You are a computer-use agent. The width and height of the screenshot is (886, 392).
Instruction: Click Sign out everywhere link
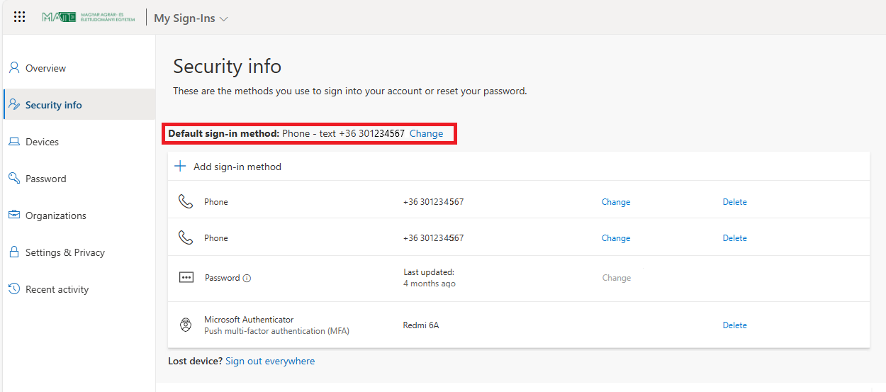click(x=270, y=361)
